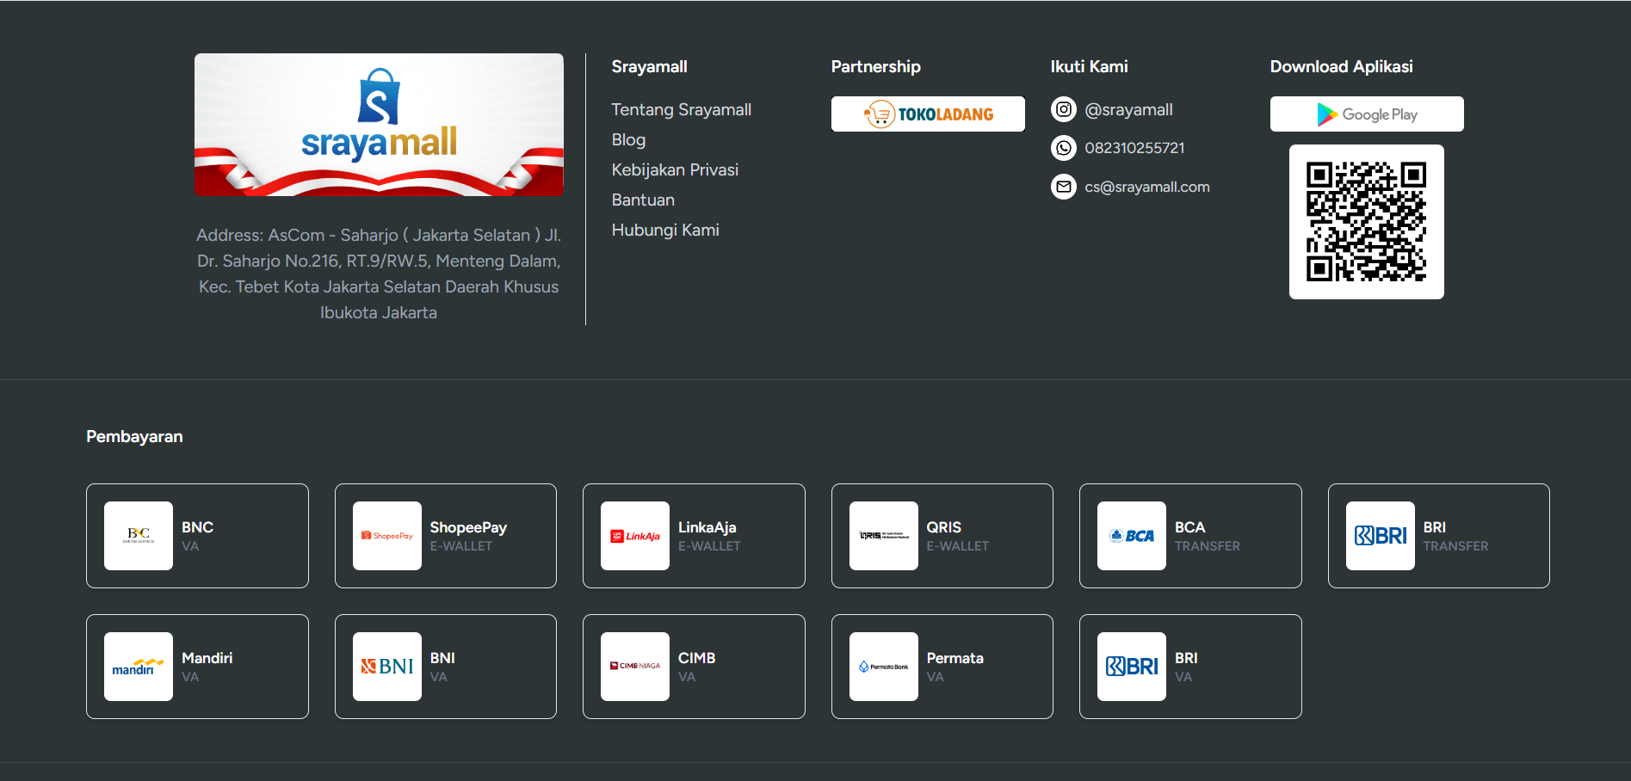The width and height of the screenshot is (1631, 781).
Task: Select the BNC label text
Action: pyautogui.click(x=197, y=527)
